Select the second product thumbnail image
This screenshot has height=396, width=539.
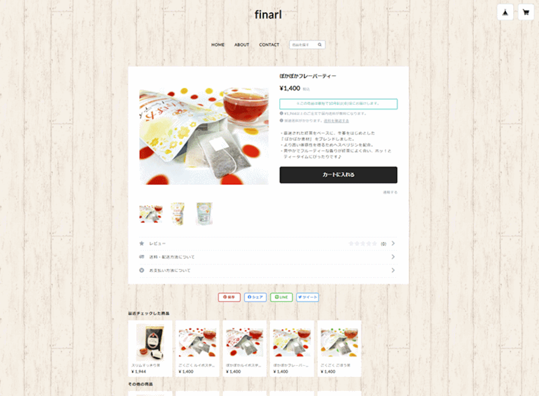pos(178,214)
